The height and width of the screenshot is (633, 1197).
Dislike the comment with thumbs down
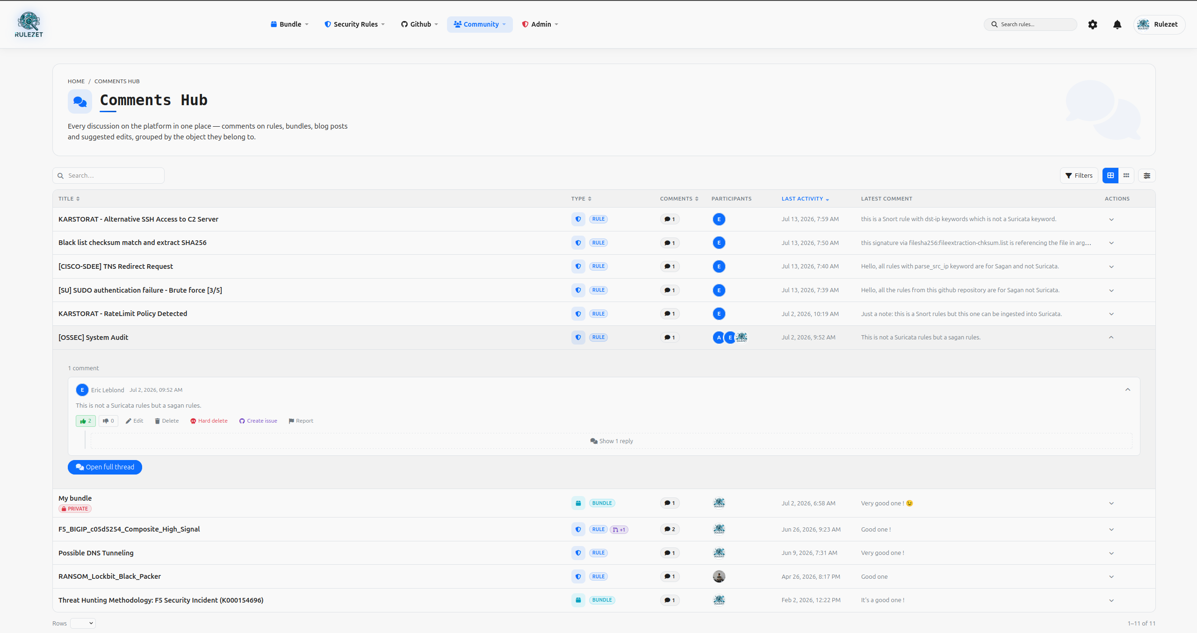pyautogui.click(x=108, y=421)
